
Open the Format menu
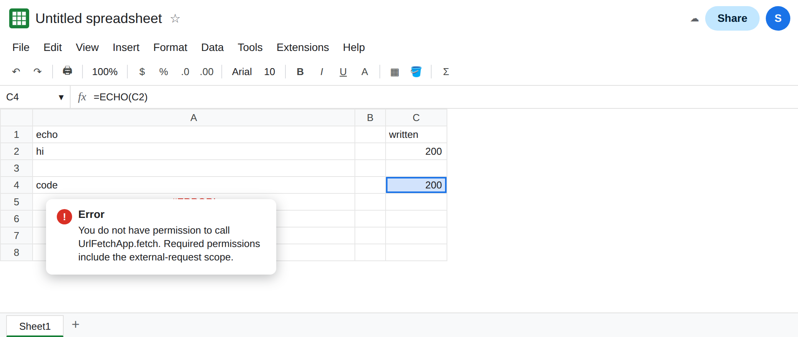tap(170, 47)
